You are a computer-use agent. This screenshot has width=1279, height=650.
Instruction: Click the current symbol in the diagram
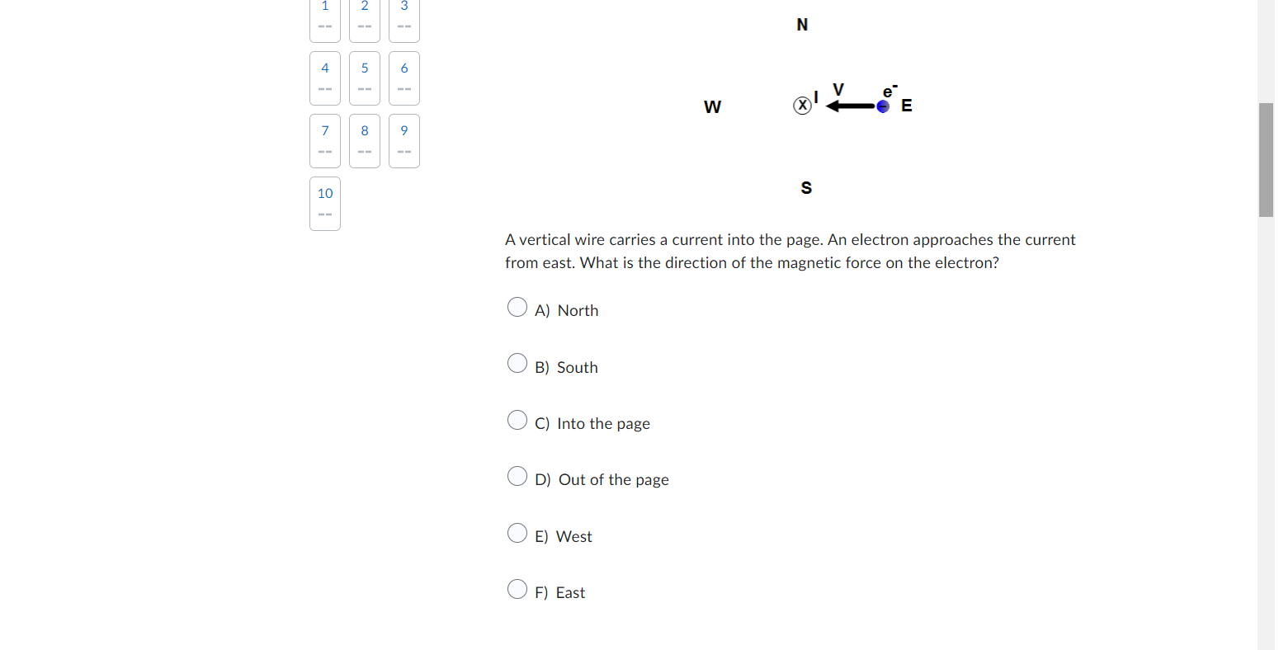pyautogui.click(x=801, y=105)
